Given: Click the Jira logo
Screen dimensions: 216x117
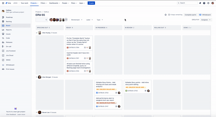Looking at the screenshot, I should [8, 3].
